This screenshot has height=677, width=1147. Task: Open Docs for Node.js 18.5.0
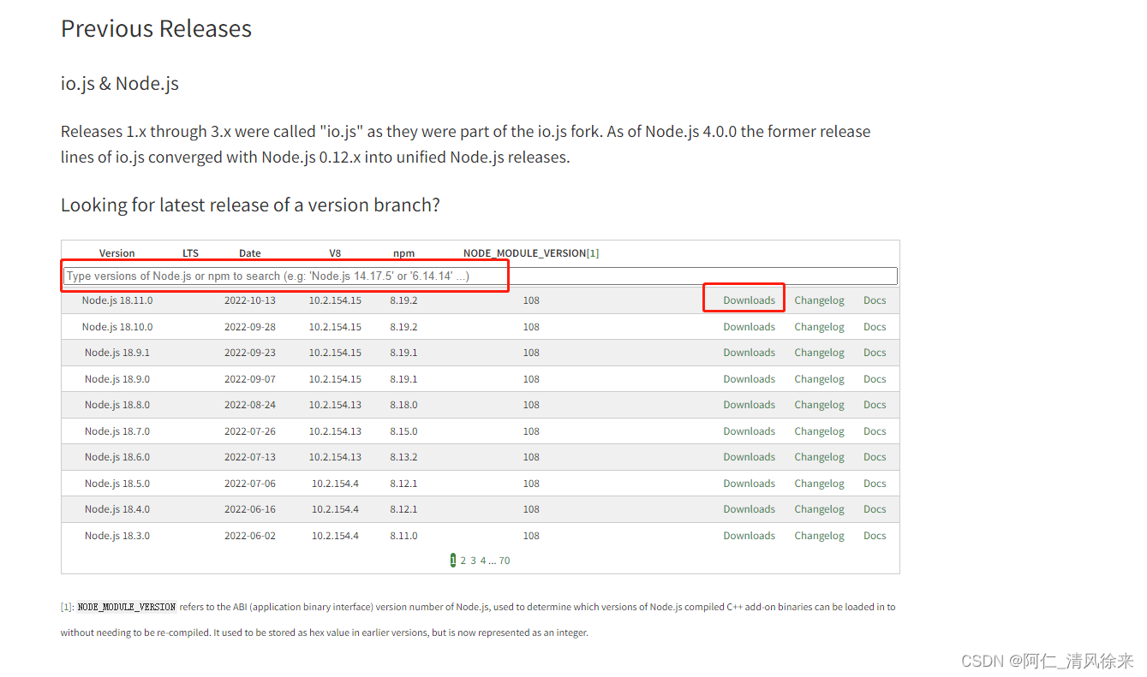[875, 484]
